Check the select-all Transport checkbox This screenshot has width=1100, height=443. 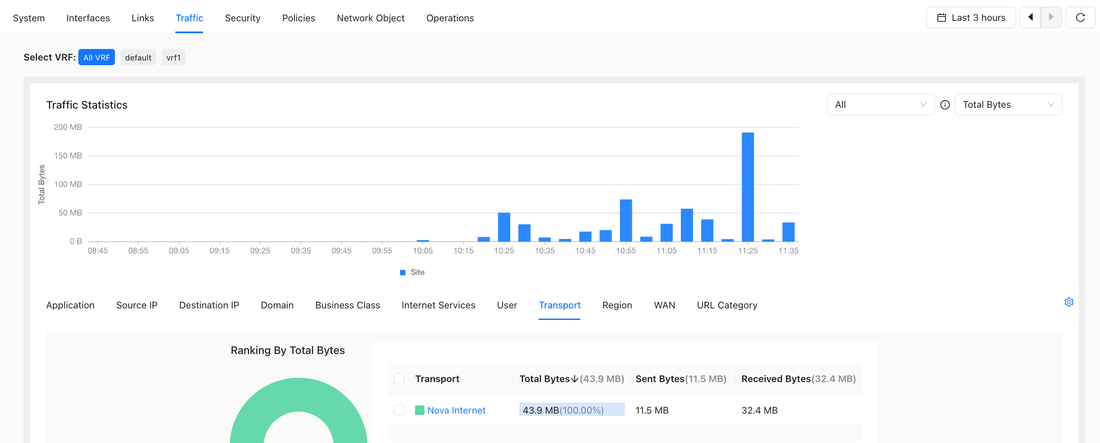click(399, 379)
